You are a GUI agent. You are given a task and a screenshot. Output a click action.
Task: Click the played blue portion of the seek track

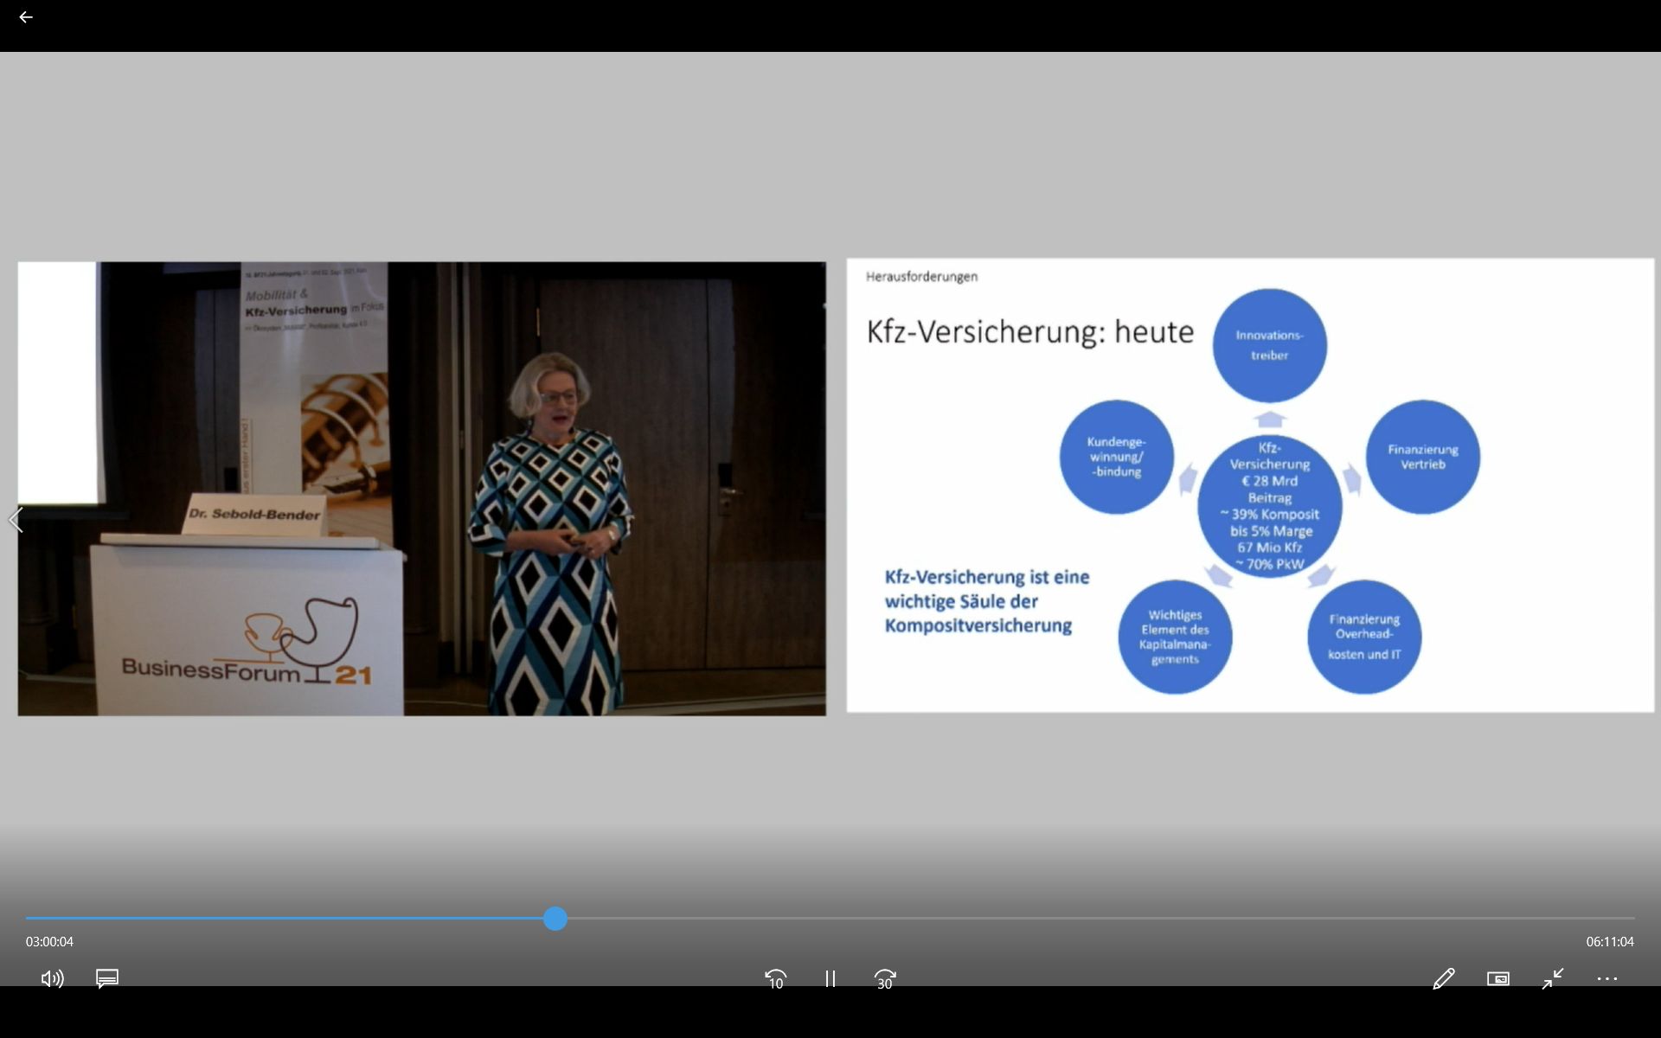285,919
